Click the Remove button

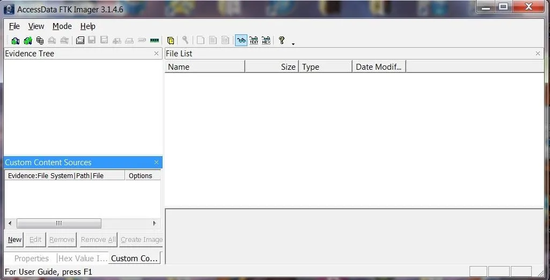[62, 240]
